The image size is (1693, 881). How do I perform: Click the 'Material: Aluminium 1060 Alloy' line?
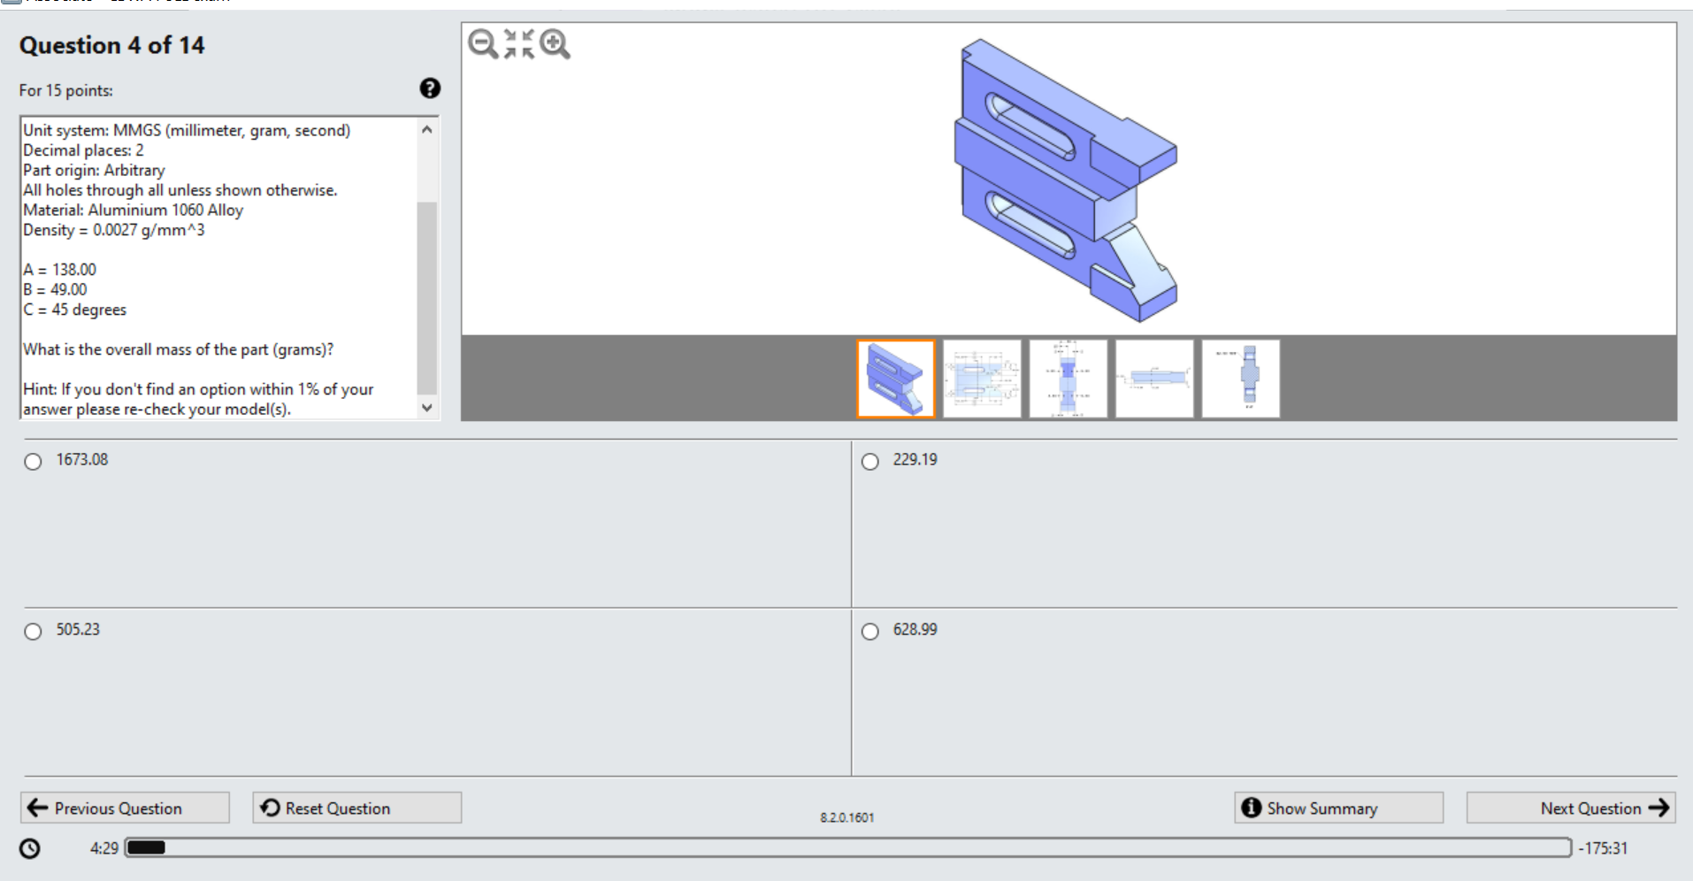(x=134, y=211)
